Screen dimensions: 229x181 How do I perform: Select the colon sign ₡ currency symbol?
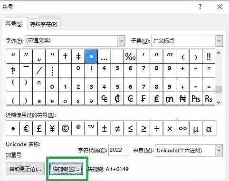coord(117,98)
